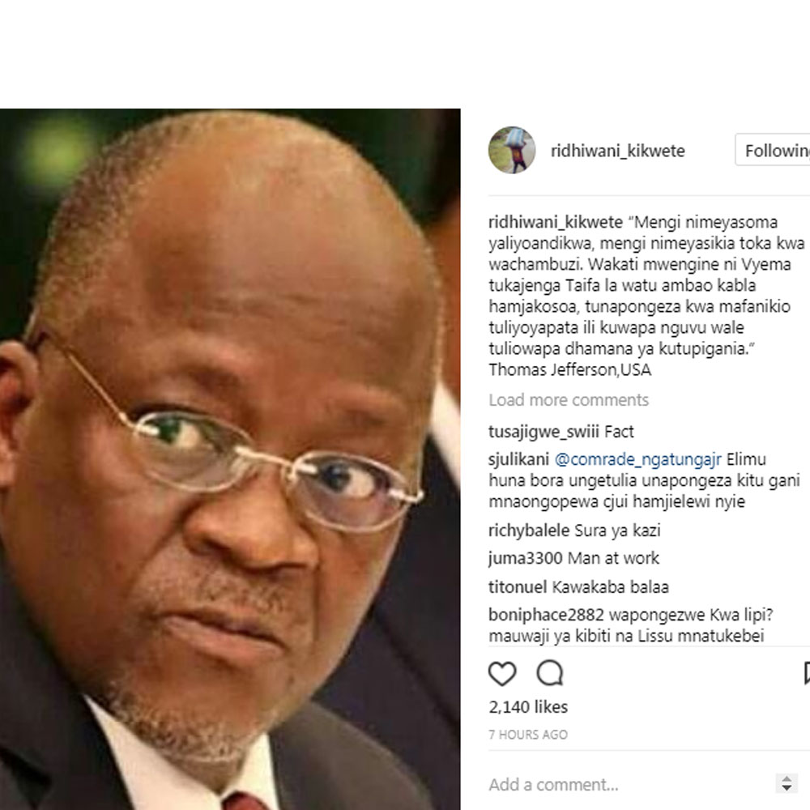Like the post with heart icon
This screenshot has width=810, height=810.
click(502, 674)
